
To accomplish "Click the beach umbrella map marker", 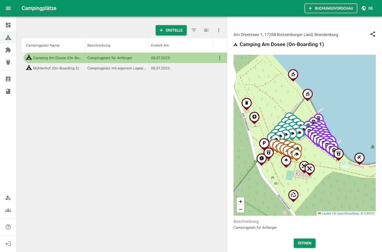I will click(359, 158).
